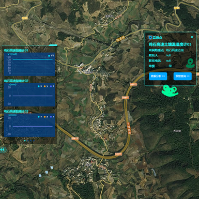Collapse the left panel with double-arrow button

2,150
